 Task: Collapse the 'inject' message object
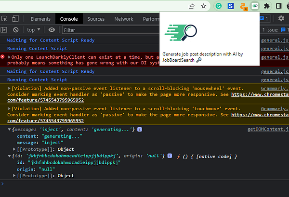(10, 130)
